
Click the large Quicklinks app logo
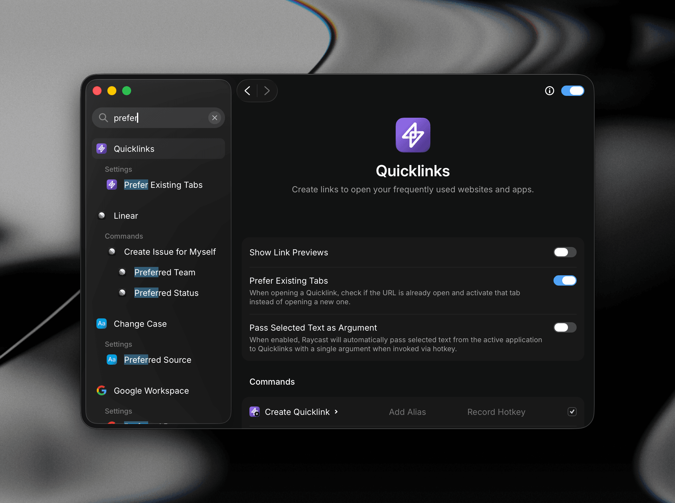click(x=413, y=135)
